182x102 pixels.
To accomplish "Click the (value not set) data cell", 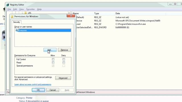I will 122,17.
